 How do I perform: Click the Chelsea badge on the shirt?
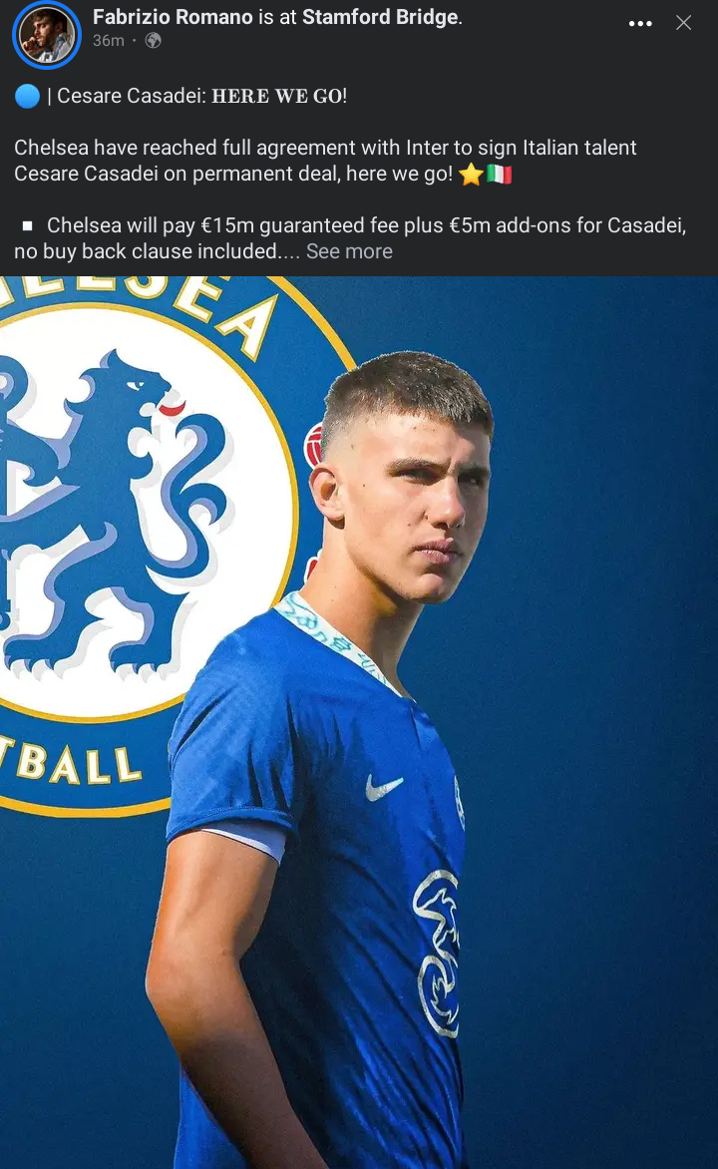pos(438,953)
